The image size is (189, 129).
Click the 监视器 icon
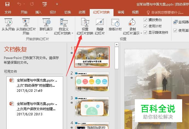176,22
